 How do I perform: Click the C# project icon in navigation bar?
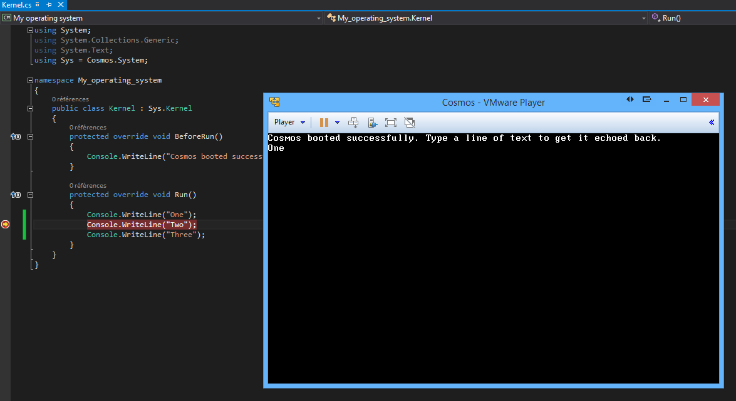(x=6, y=18)
